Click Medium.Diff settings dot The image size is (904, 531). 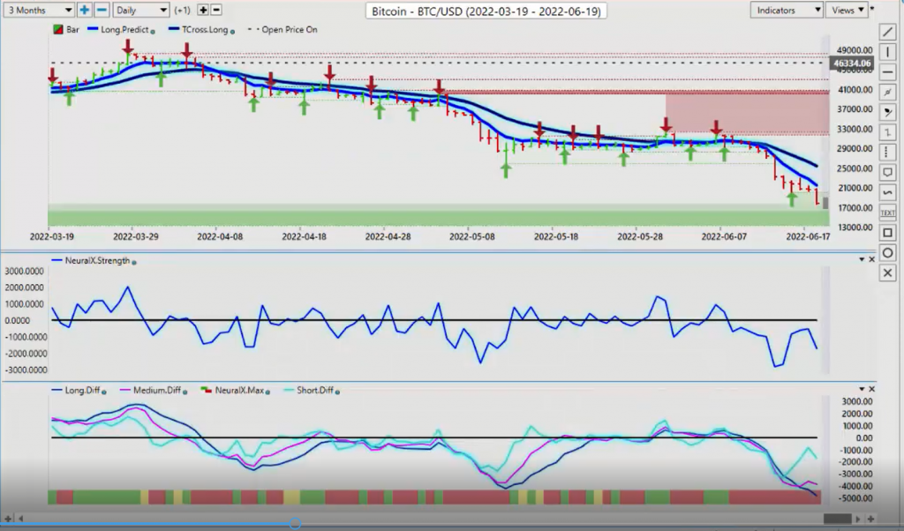[185, 393]
